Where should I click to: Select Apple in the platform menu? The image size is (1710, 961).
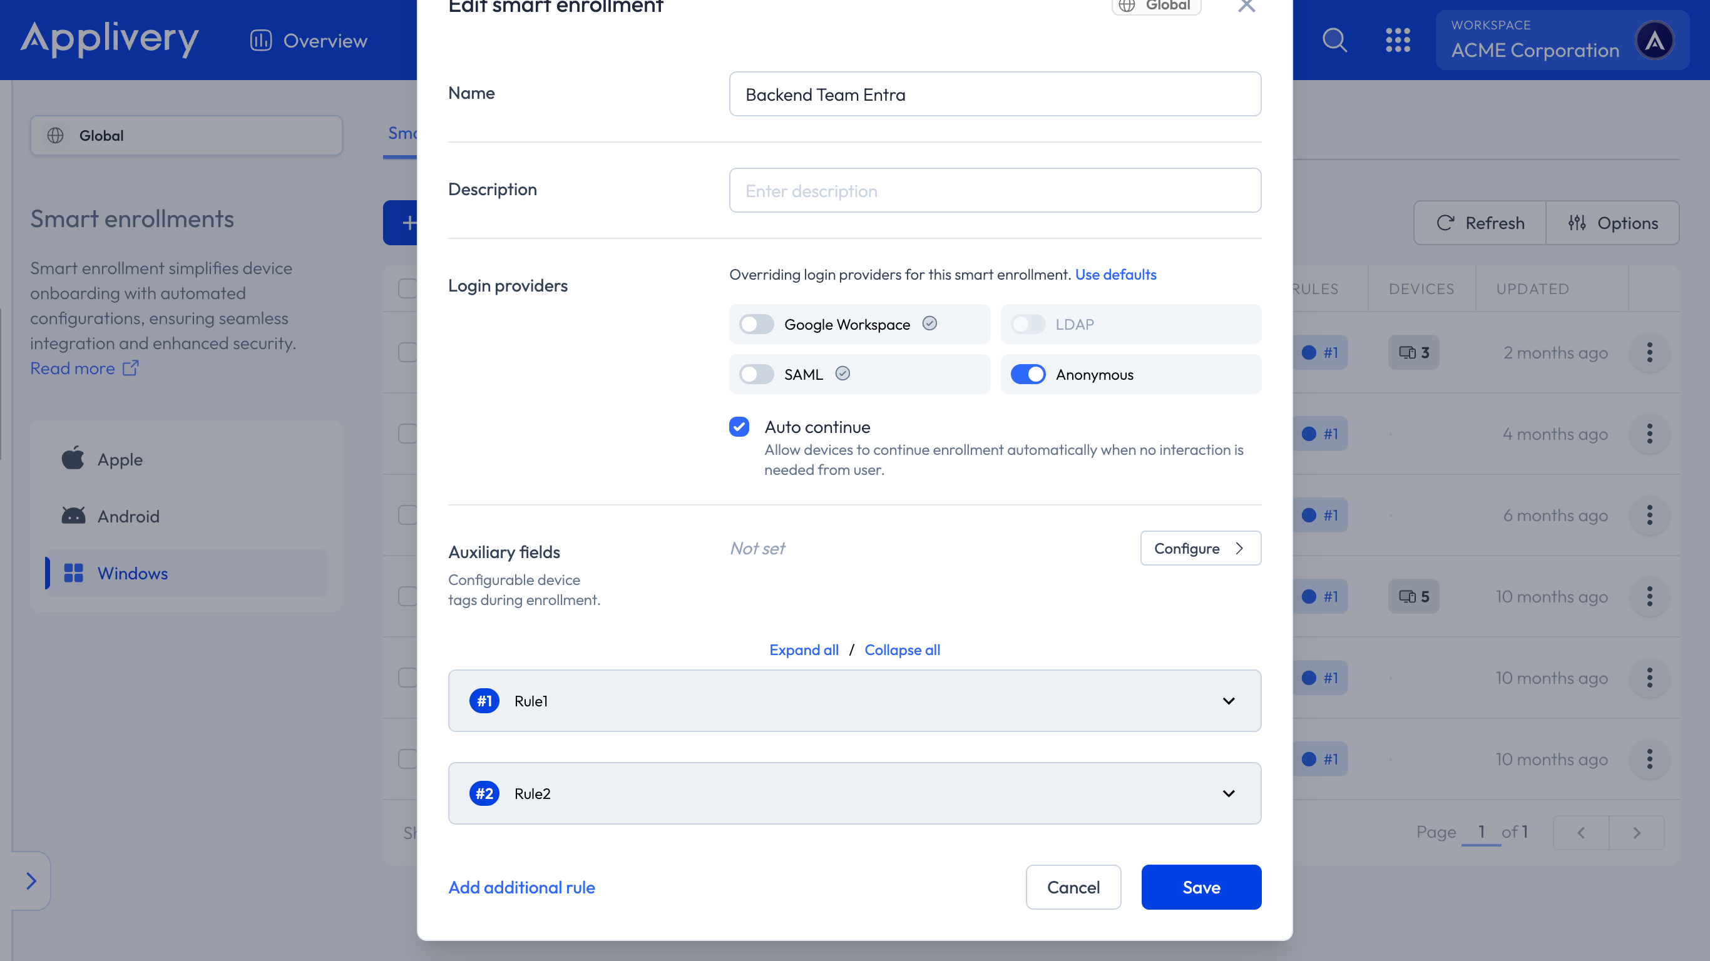click(120, 459)
